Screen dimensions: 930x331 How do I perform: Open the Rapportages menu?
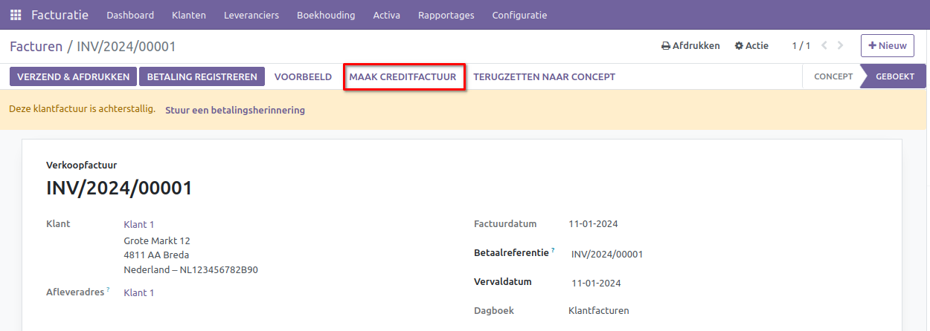click(x=446, y=15)
